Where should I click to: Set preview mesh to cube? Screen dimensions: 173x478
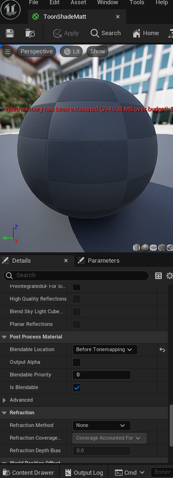pos(162,247)
